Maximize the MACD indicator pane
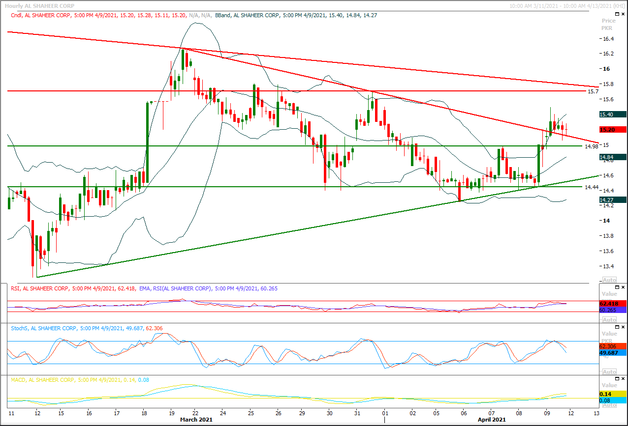The width and height of the screenshot is (628, 426). pyautogui.click(x=618, y=379)
